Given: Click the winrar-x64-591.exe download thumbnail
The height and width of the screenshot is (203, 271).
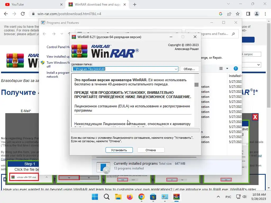Looking at the screenshot, I should tap(24, 177).
